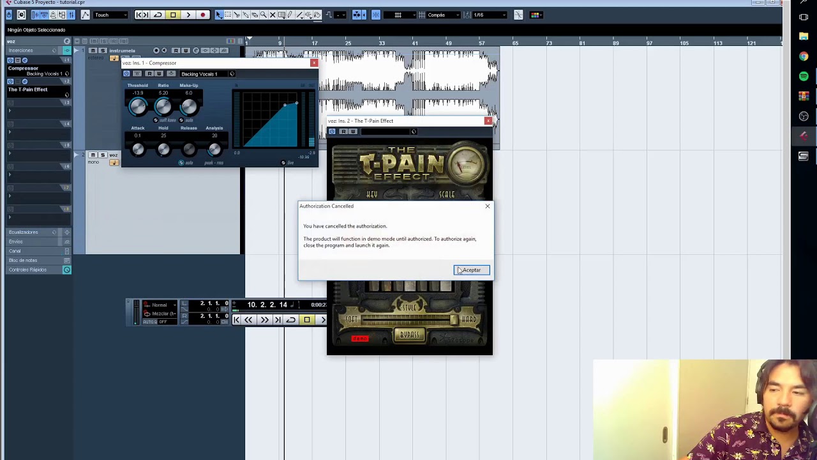Click the yellow Stop button in the top toolbar
Image resolution: width=817 pixels, height=460 pixels.
click(x=173, y=15)
